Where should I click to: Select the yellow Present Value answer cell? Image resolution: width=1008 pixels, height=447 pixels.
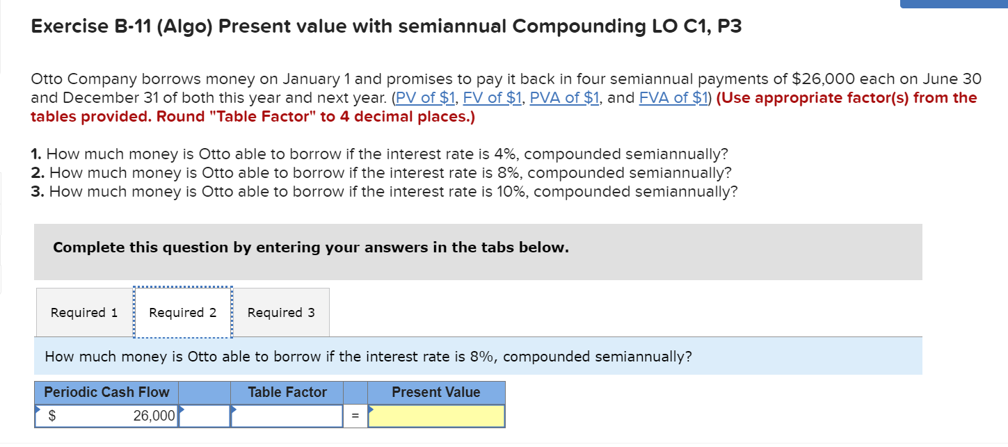pos(436,415)
